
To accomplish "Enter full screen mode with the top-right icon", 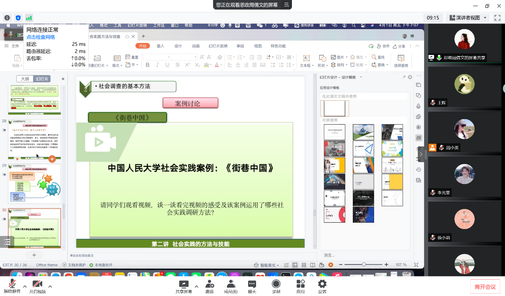I will click(497, 18).
